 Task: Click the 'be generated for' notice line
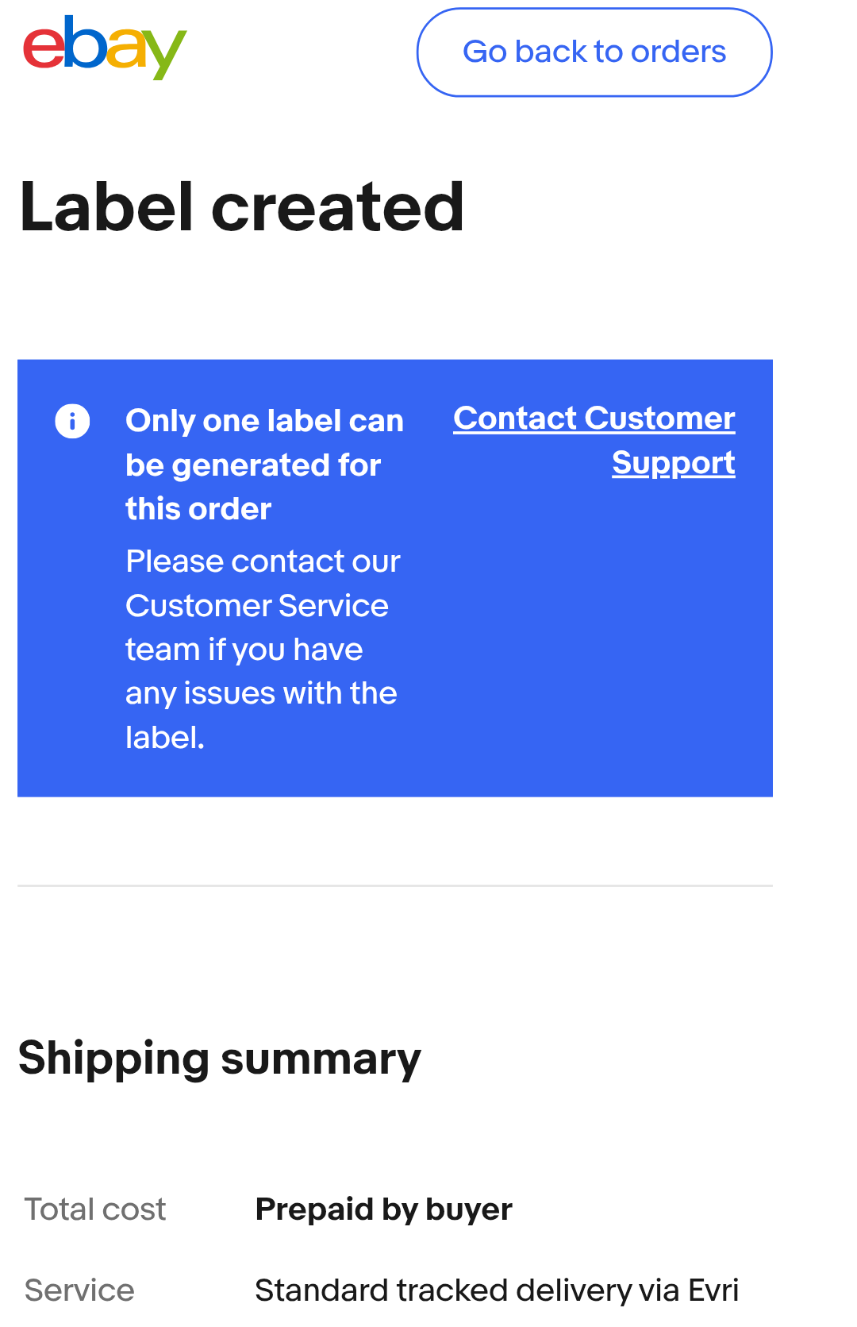(253, 465)
